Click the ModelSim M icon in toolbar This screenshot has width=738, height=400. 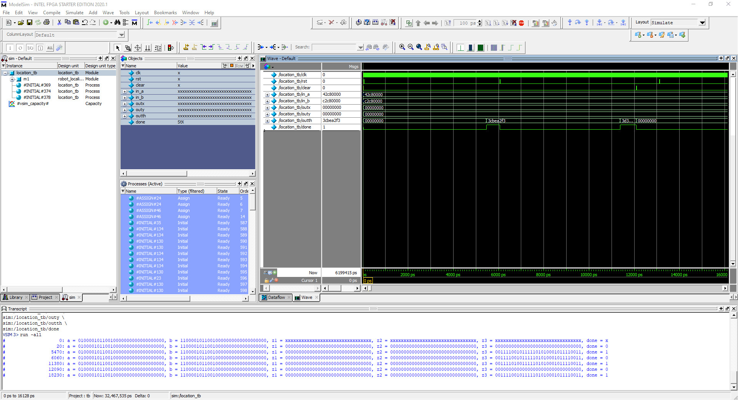[135, 23]
